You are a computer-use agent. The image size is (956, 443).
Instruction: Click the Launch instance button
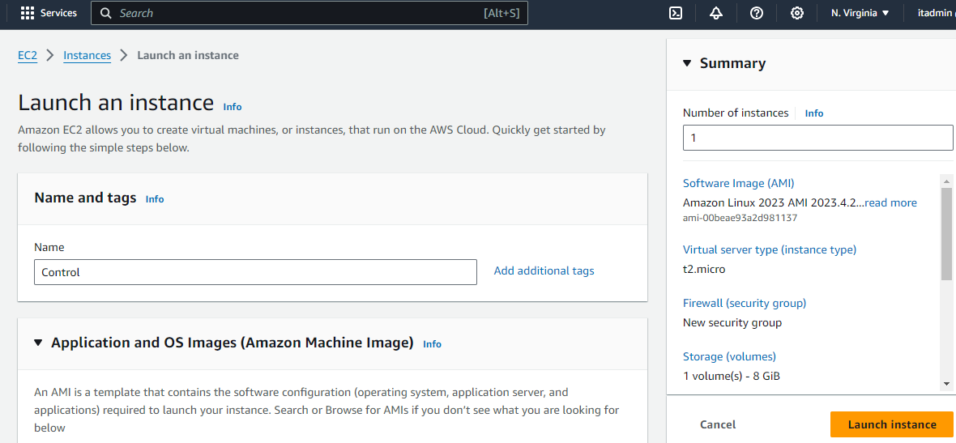[x=891, y=424]
